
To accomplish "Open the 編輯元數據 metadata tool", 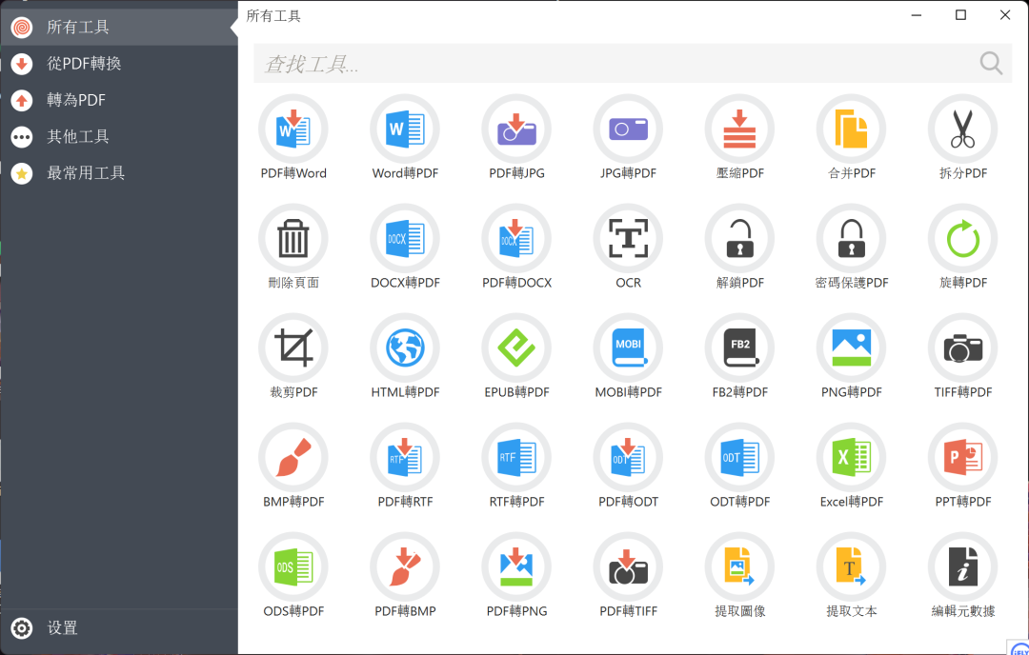I will pos(962,567).
